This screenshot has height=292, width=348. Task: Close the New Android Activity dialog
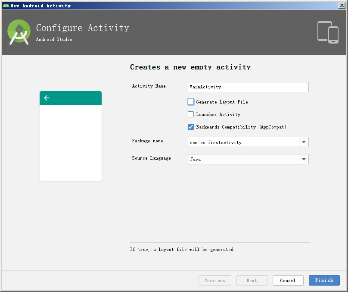pos(342,6)
